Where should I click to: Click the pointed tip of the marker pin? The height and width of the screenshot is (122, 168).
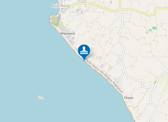click(84, 60)
